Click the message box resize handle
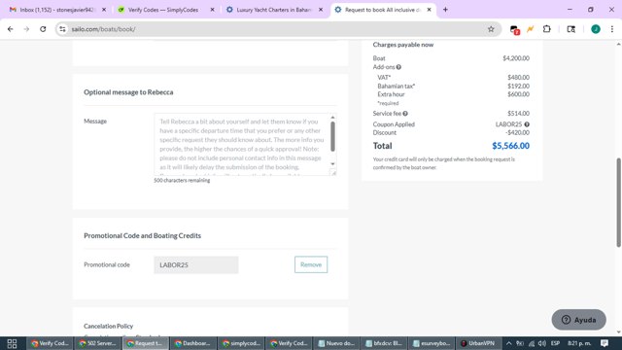Viewport: 622px width, 350px height. (x=333, y=173)
